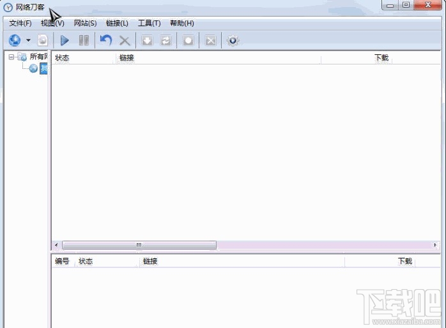
Task: Open the 链接(L) menu
Action: point(117,23)
